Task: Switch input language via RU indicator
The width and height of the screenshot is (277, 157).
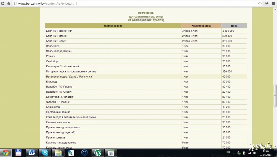Action: pyautogui.click(x=228, y=152)
